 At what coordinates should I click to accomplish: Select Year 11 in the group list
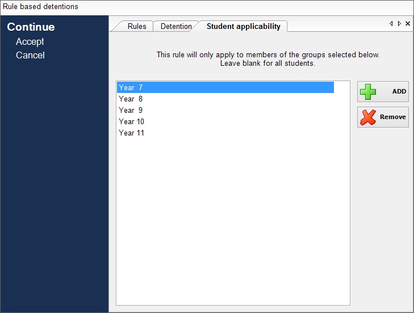(x=225, y=133)
